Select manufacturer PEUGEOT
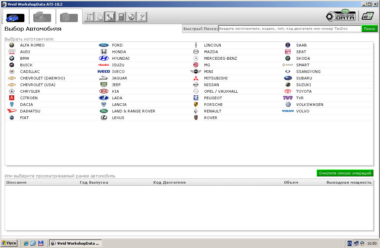The image size is (380, 248). click(x=213, y=98)
